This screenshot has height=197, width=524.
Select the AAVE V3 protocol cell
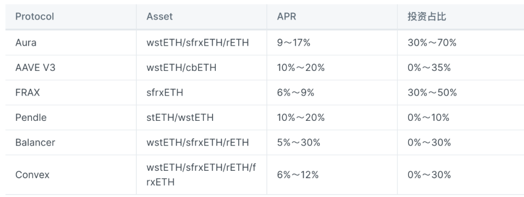pyautogui.click(x=35, y=67)
